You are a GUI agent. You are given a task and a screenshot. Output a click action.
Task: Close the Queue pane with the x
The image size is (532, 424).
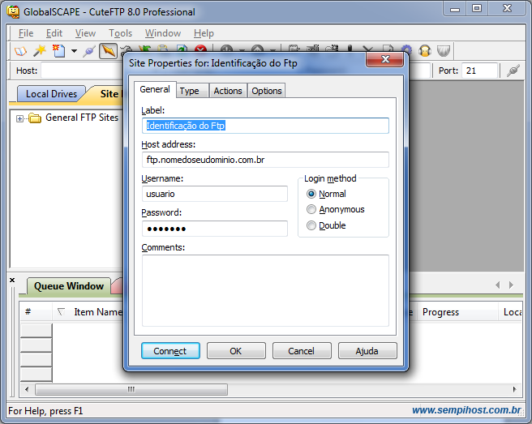tap(12, 280)
